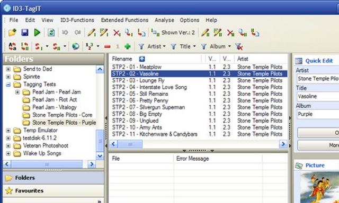Click the green refresh icon in toolbar
Viewport: 339px width, 203px height.
coord(51,33)
